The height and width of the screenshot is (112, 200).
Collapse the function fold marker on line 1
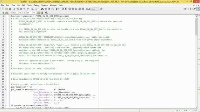(10, 16)
